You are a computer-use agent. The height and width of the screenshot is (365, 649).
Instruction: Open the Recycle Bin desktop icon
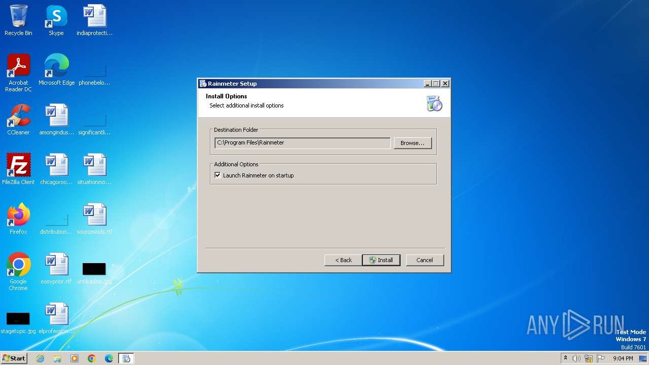tap(18, 20)
